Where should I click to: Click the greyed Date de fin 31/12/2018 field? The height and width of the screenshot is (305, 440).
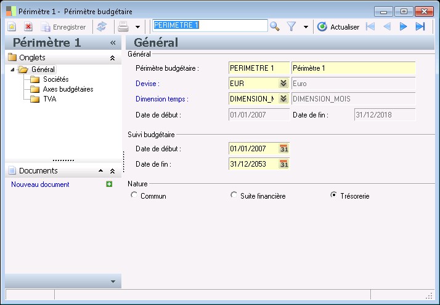pos(385,115)
